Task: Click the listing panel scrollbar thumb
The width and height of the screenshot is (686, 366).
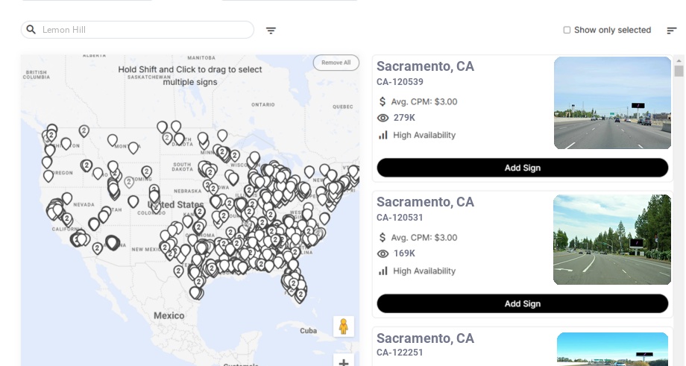Action: tap(679, 72)
